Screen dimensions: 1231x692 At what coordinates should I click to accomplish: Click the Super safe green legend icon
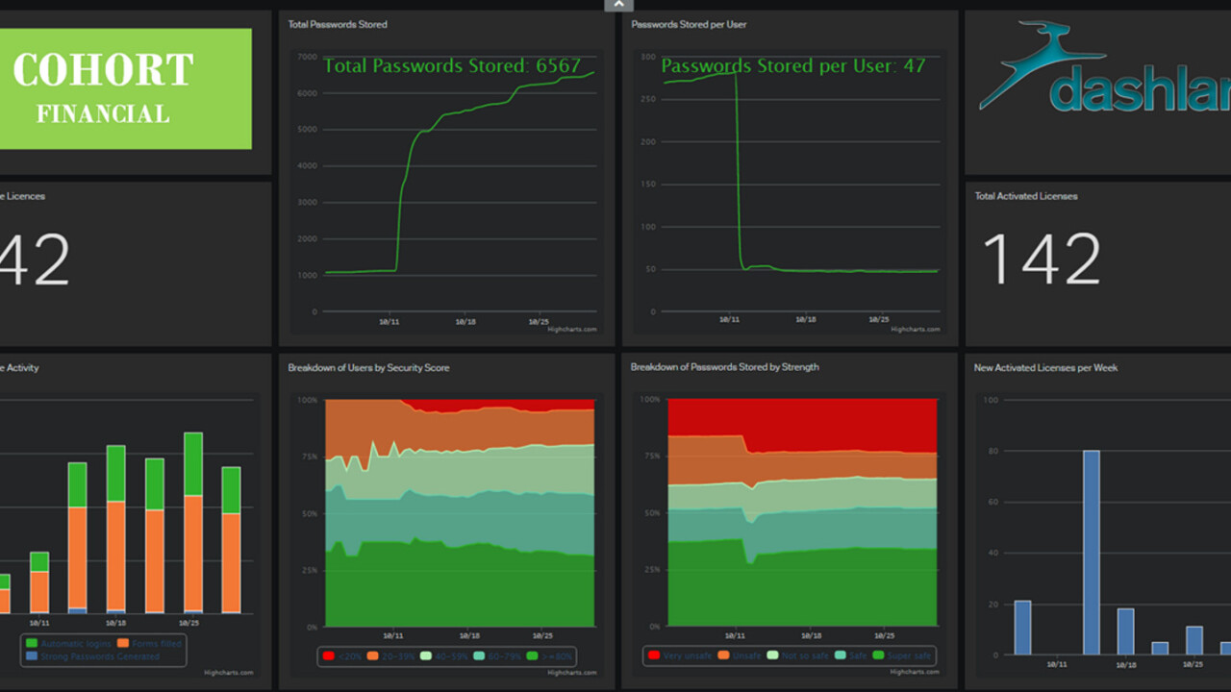click(x=878, y=656)
